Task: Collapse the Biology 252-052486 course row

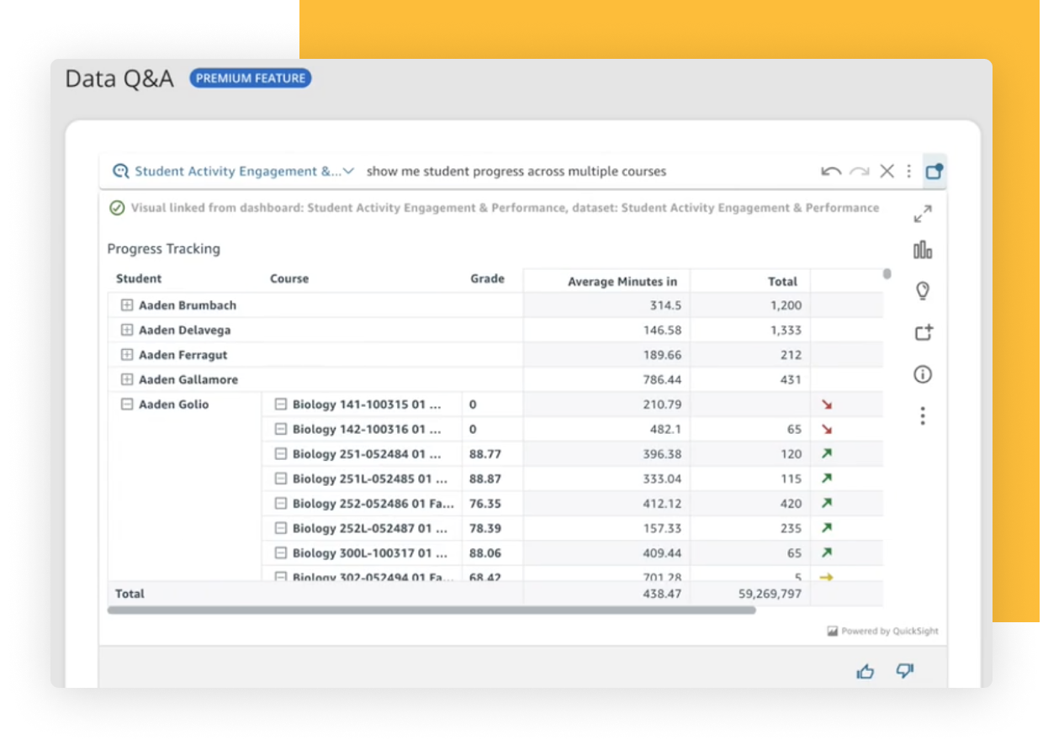Action: pyautogui.click(x=281, y=504)
